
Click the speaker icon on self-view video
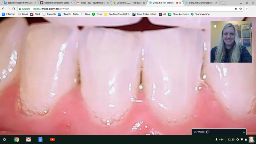coord(215,26)
